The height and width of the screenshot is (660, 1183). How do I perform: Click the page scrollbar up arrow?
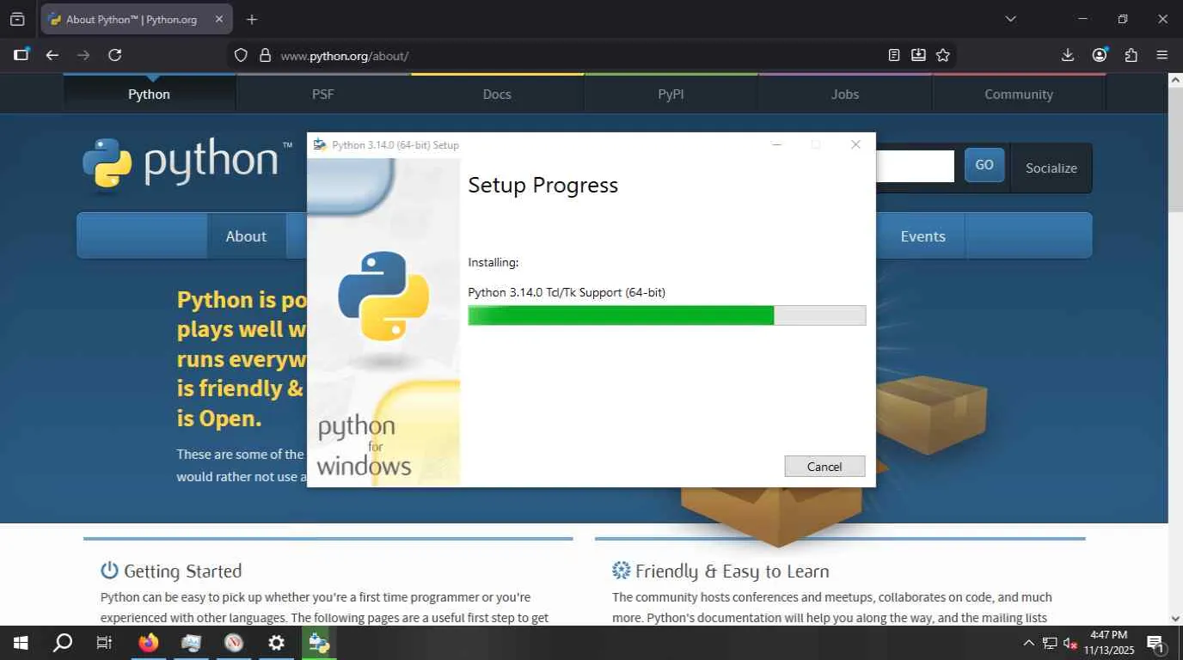tap(1175, 80)
